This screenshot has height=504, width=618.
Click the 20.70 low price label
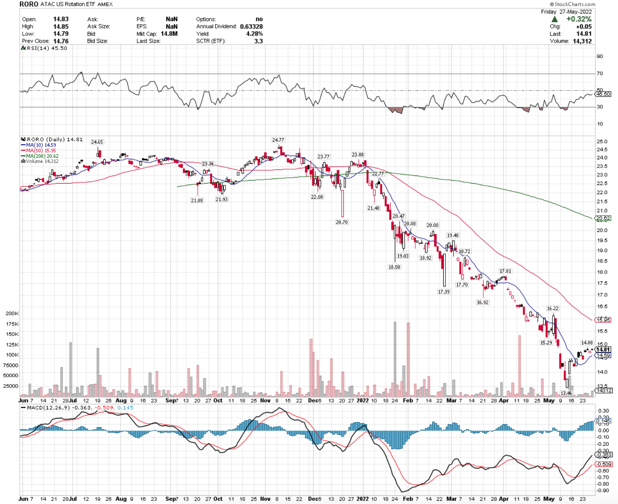(342, 222)
